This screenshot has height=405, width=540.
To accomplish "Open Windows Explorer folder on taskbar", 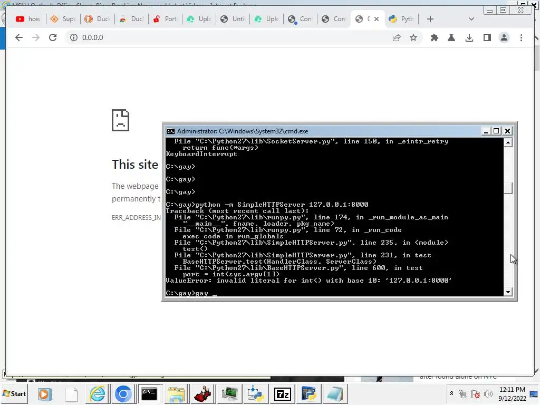I will (x=176, y=394).
